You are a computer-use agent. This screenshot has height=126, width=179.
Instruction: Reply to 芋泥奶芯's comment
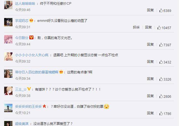[x=148, y=27]
